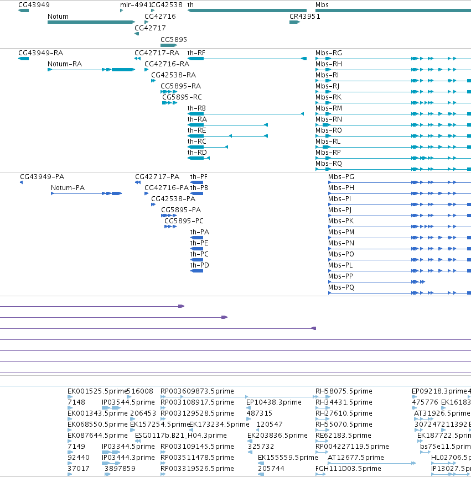Viewport: 471px width, 477px height.
Task: Click the RE62183.5prime EST label
Action: [x=343, y=436]
